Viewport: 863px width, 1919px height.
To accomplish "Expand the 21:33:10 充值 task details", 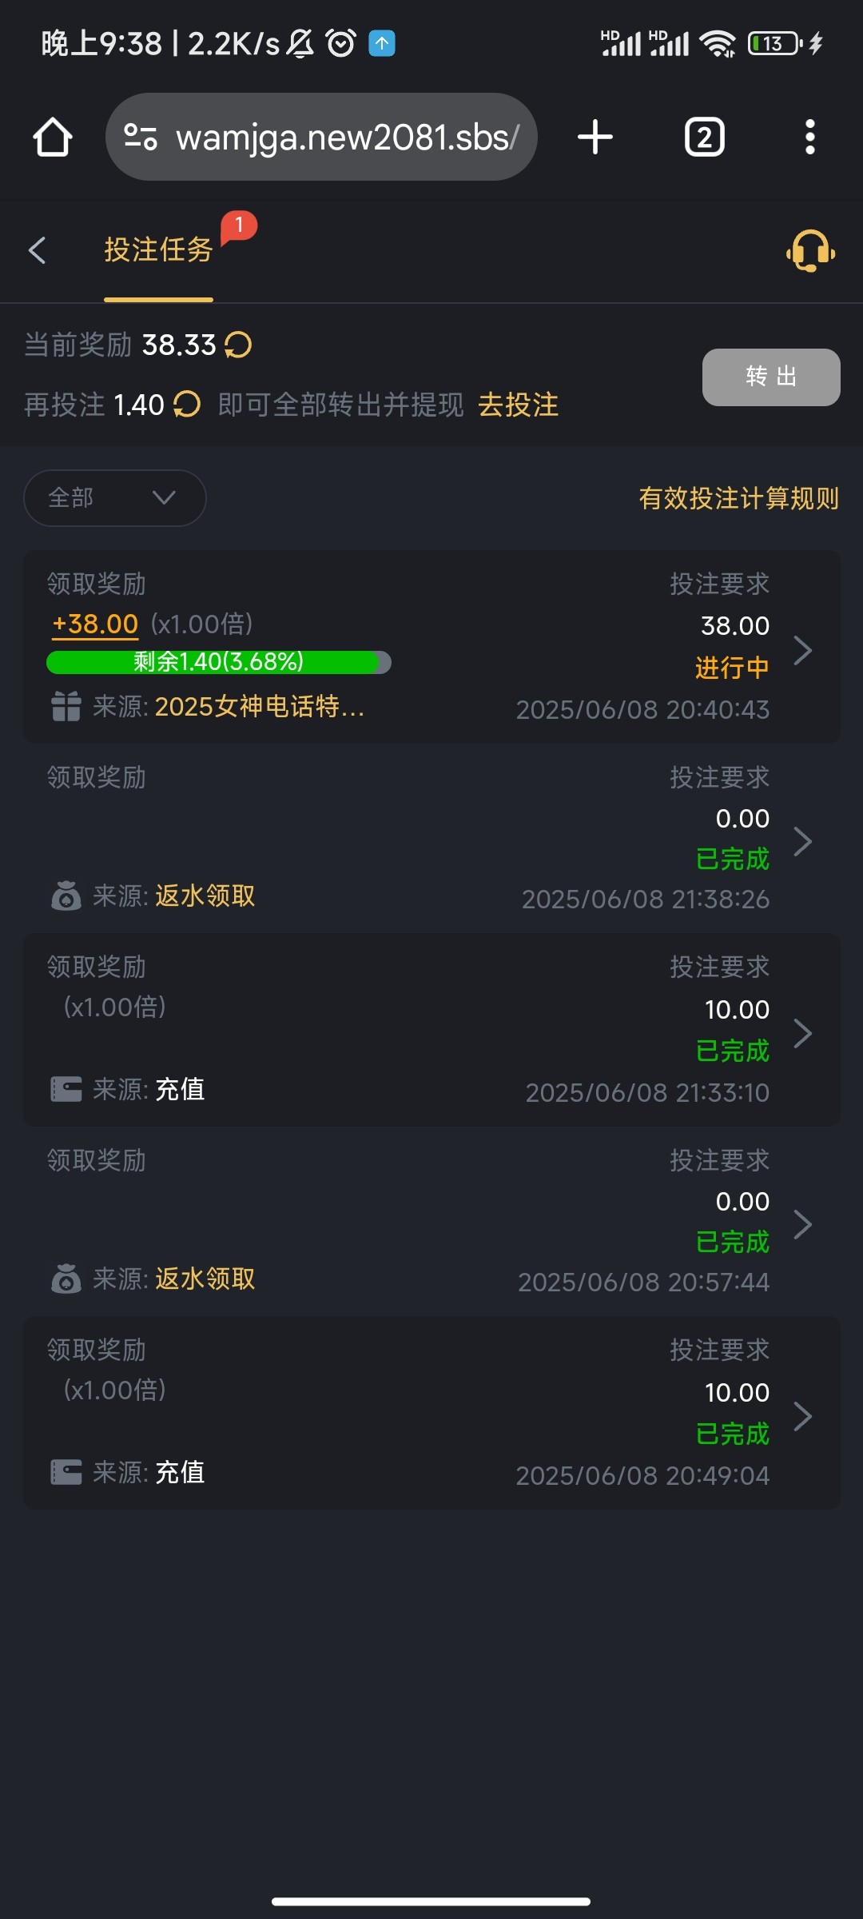I will tap(802, 1033).
